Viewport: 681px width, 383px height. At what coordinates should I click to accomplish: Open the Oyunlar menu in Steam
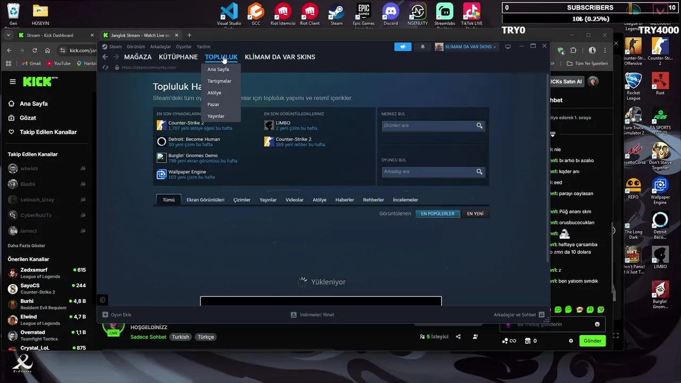(x=184, y=47)
